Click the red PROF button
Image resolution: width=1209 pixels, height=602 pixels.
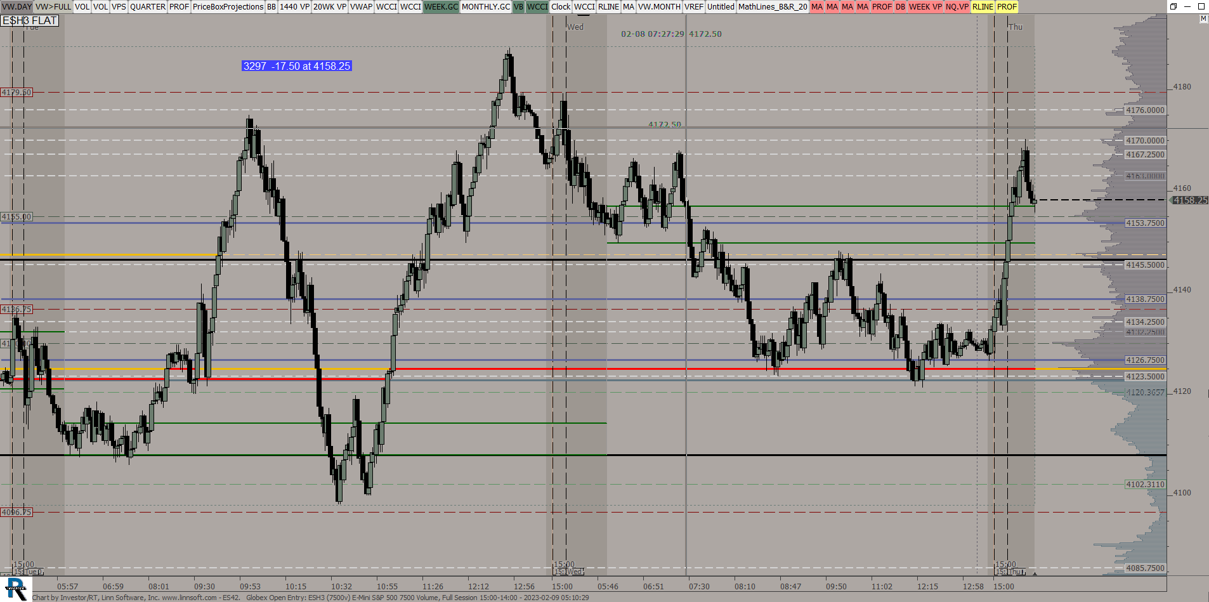click(x=882, y=6)
